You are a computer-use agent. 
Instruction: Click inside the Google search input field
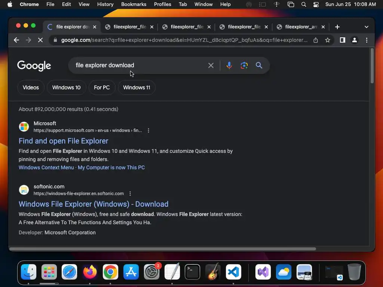click(139, 65)
